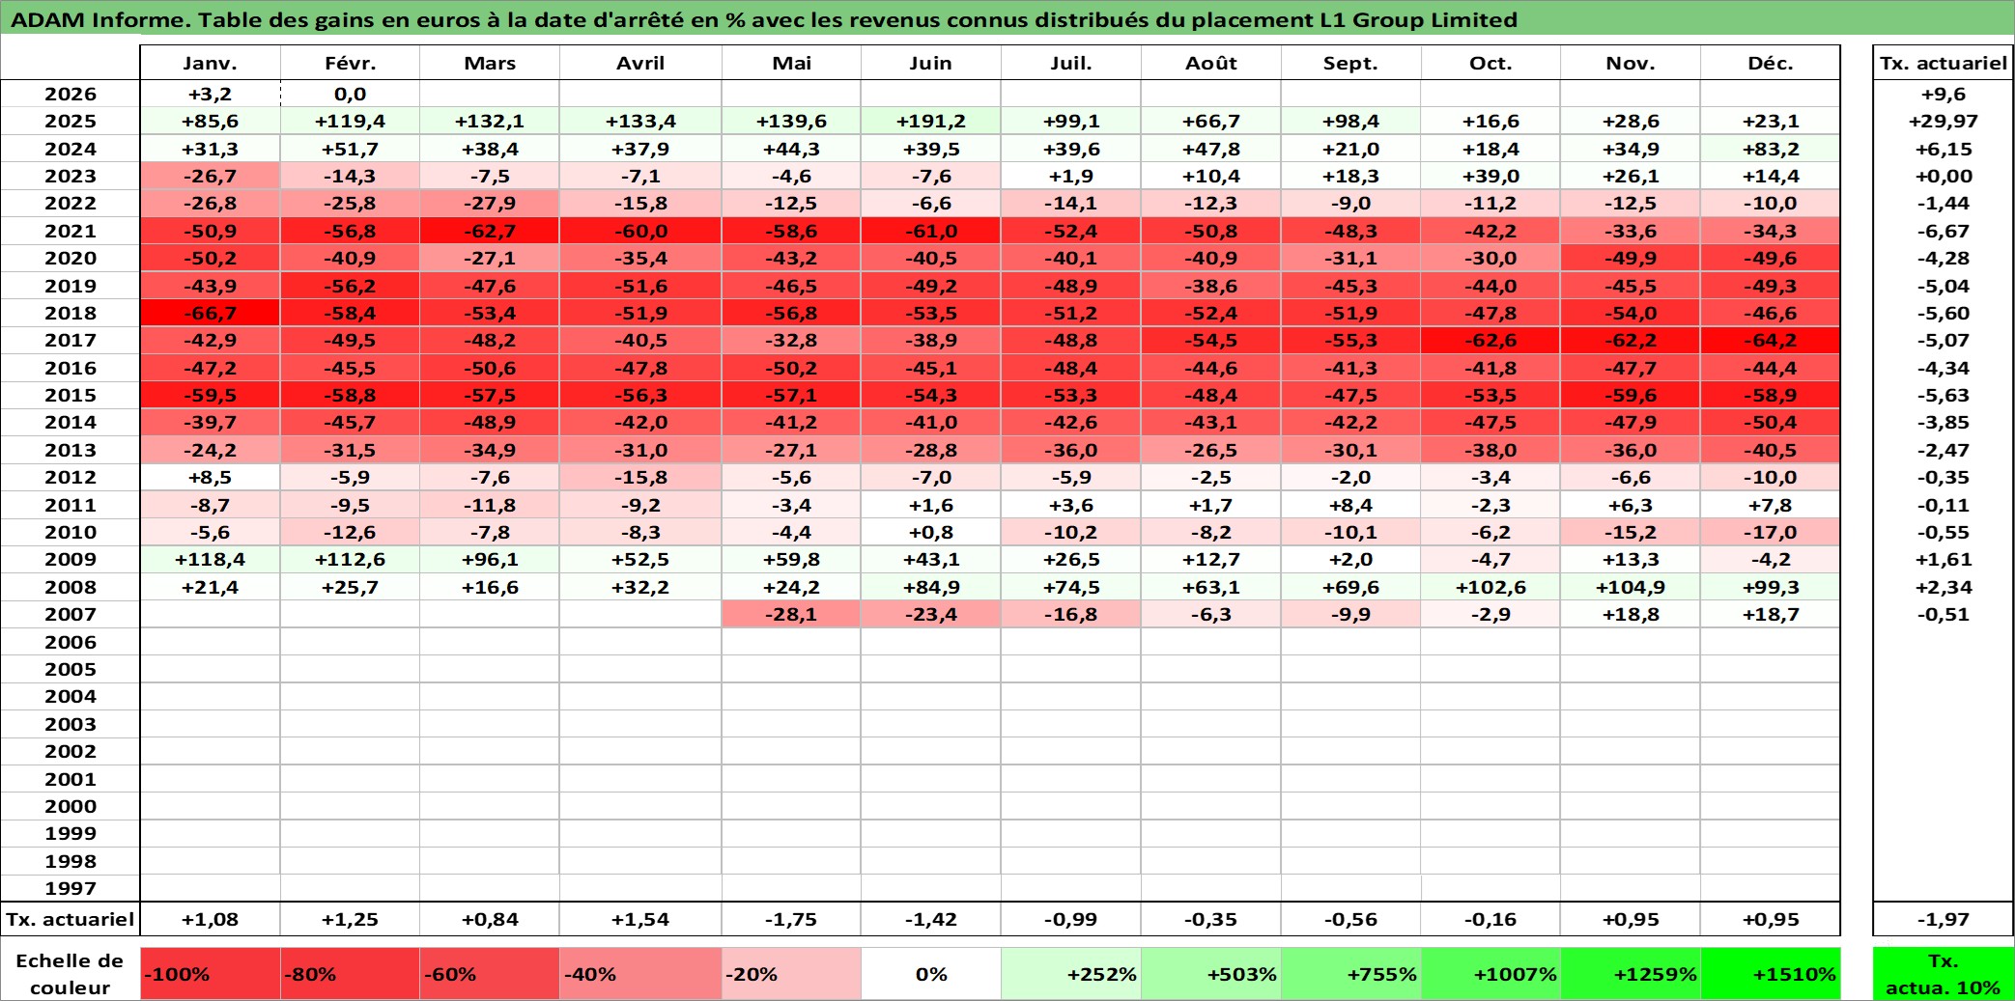Click the +0,00 actuarial rate for 2023
The image size is (2015, 1001).
(1943, 176)
